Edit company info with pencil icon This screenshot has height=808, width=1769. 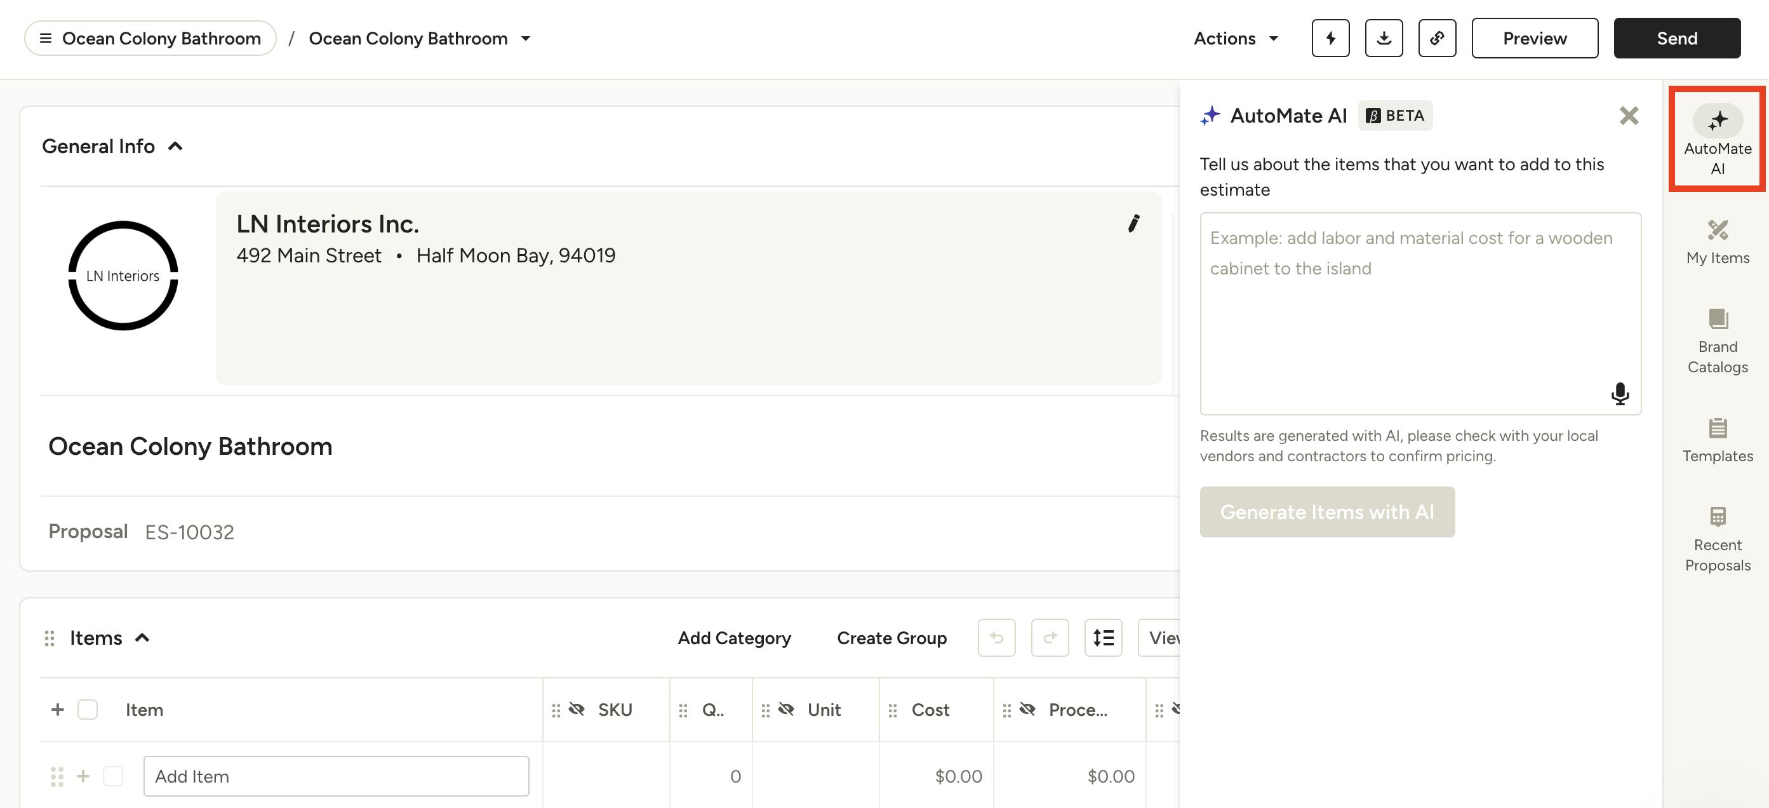coord(1134,224)
